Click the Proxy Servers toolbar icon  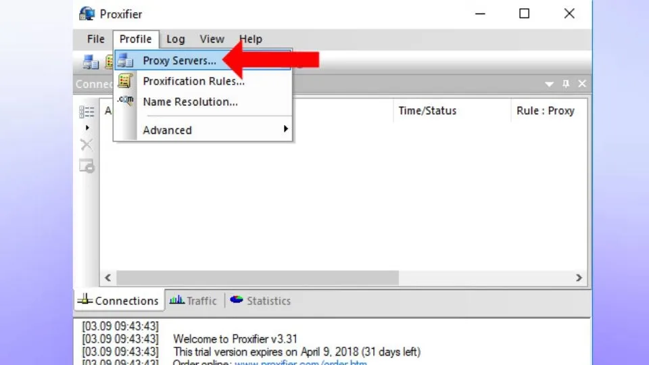coord(91,62)
